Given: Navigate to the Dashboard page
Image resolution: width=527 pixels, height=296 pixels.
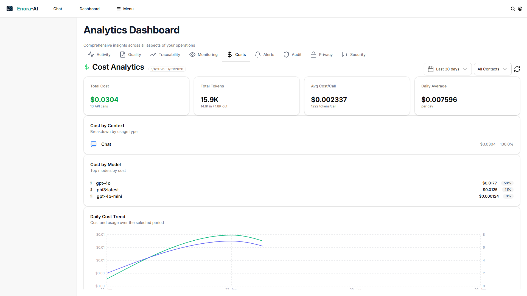Looking at the screenshot, I should (x=89, y=8).
